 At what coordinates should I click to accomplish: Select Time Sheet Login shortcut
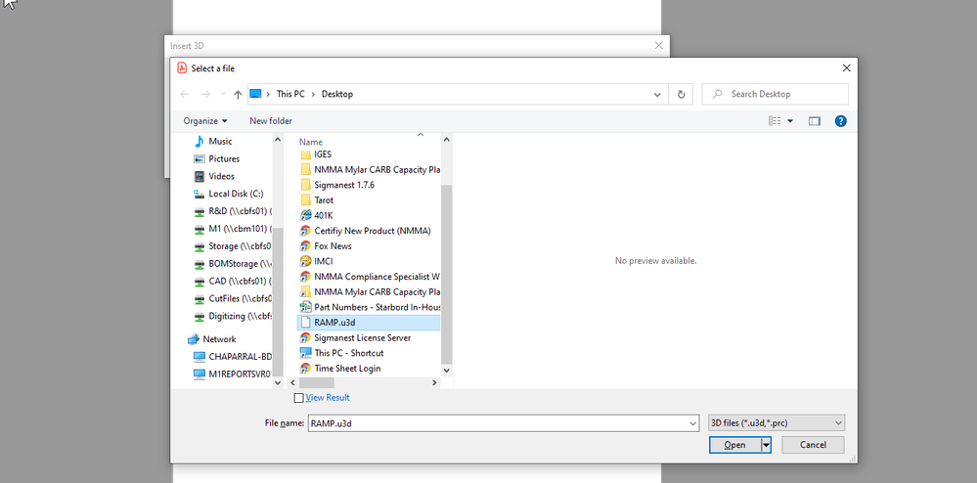click(x=347, y=369)
